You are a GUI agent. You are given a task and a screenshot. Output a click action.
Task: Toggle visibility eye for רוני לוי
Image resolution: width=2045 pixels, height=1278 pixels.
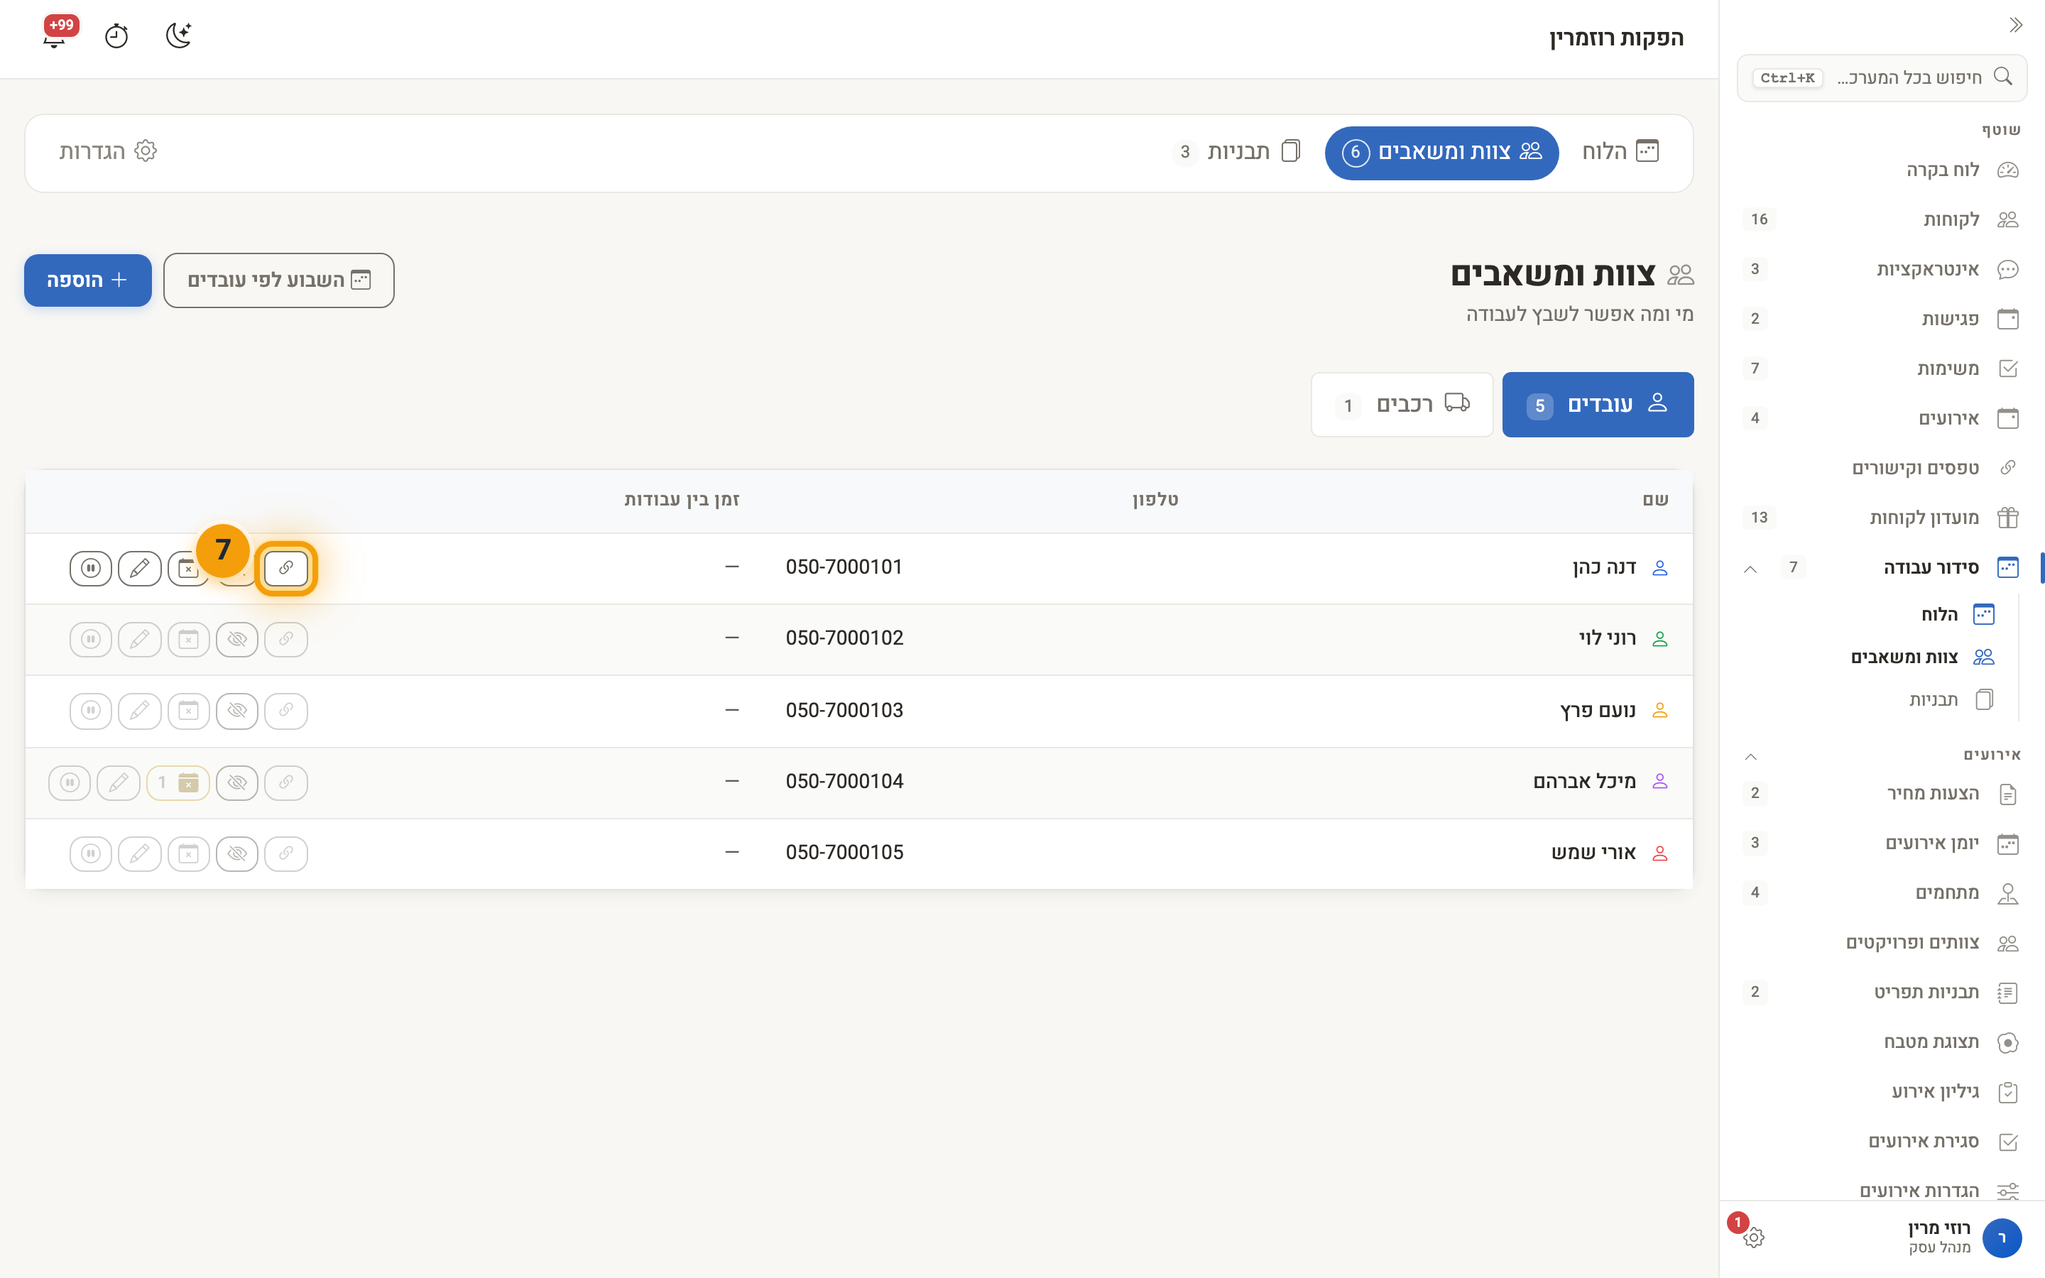click(237, 639)
